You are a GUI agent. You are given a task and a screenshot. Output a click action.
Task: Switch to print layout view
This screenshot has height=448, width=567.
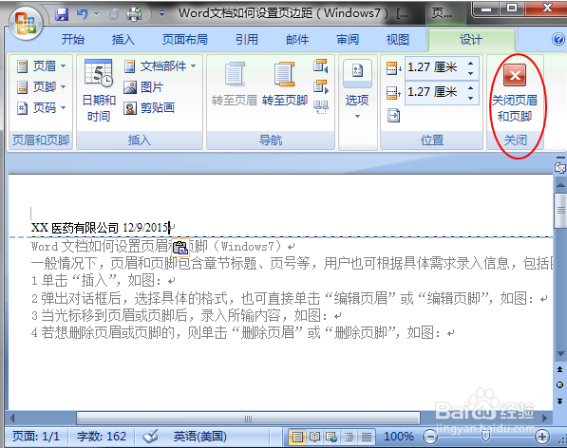pos(297,437)
